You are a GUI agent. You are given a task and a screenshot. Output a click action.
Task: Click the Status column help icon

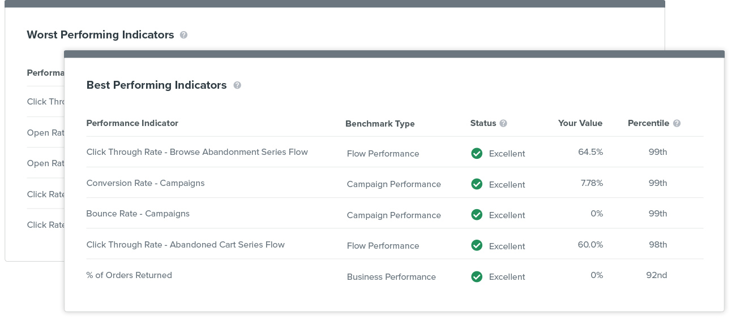click(x=503, y=123)
